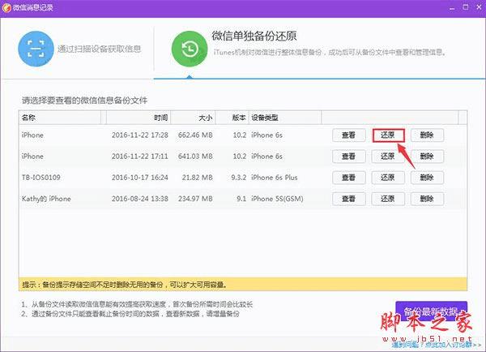Click 删除 for the 2016-11-22 17:28 backup
Viewport: 486px width, 352px height.
427,135
